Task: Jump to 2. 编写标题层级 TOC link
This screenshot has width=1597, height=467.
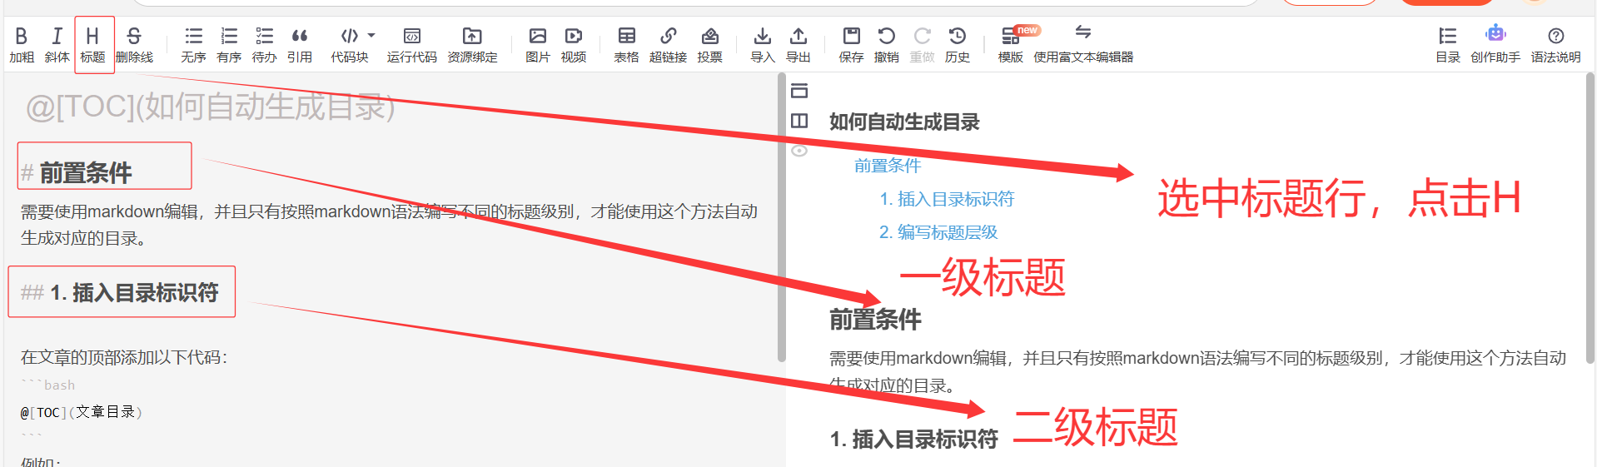Action: pos(938,232)
